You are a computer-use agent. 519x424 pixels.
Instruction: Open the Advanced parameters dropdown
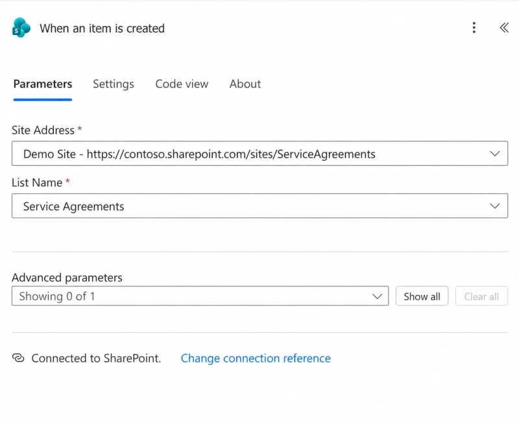(x=200, y=296)
